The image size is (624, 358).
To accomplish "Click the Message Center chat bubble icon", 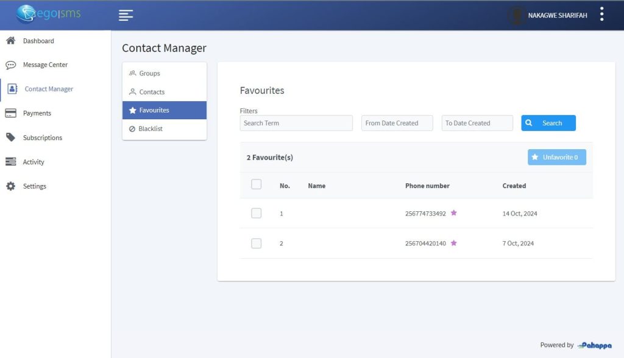I will 10,65.
